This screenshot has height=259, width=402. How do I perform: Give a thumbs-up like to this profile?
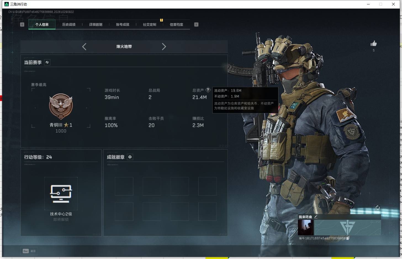[374, 43]
